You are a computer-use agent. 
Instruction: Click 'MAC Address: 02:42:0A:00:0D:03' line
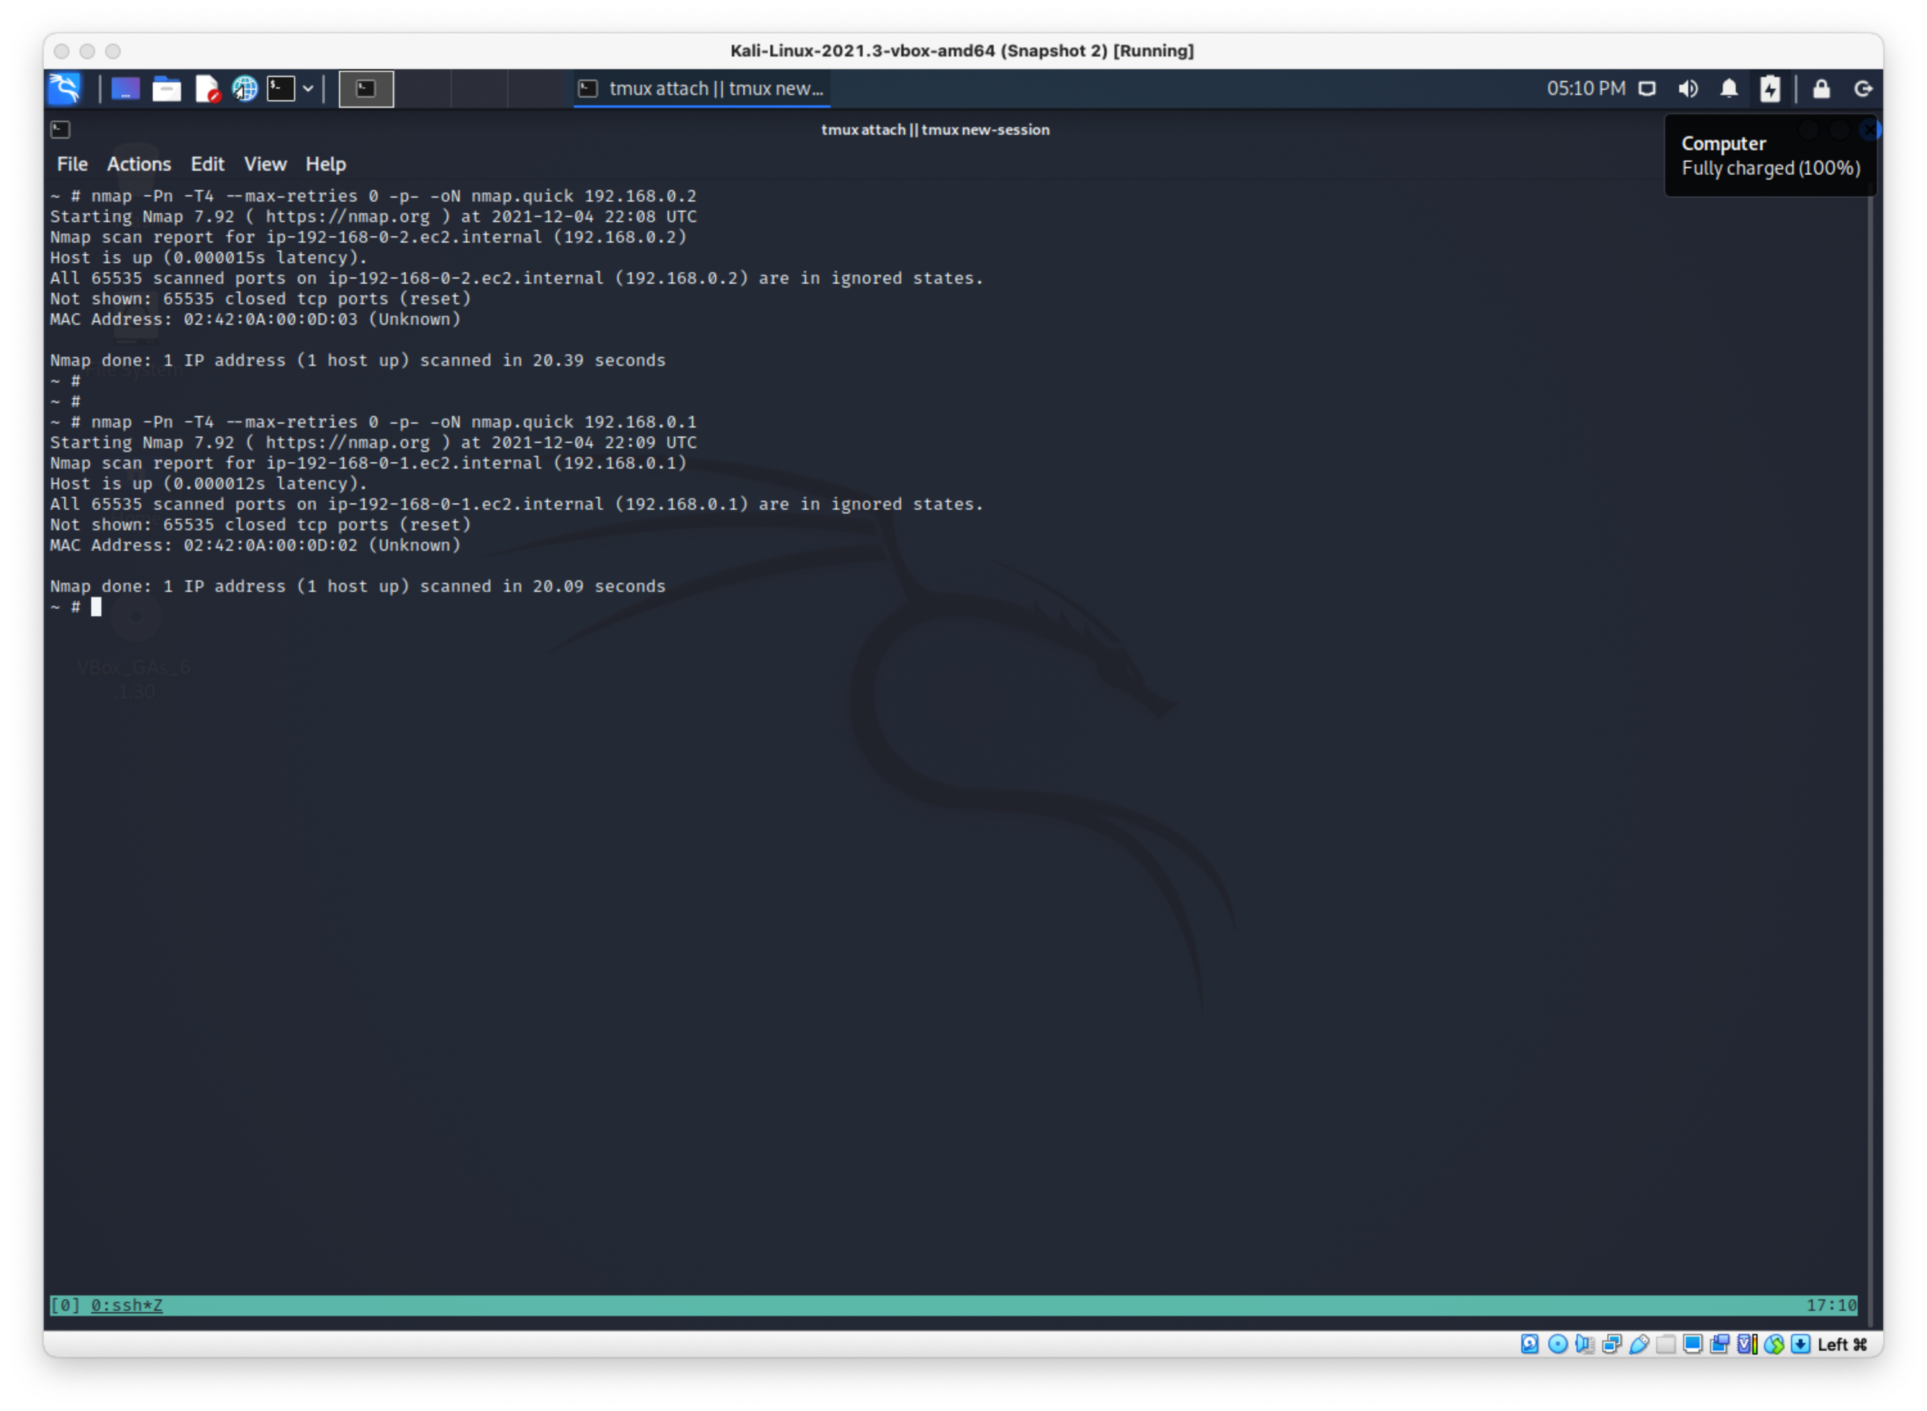pyautogui.click(x=255, y=320)
